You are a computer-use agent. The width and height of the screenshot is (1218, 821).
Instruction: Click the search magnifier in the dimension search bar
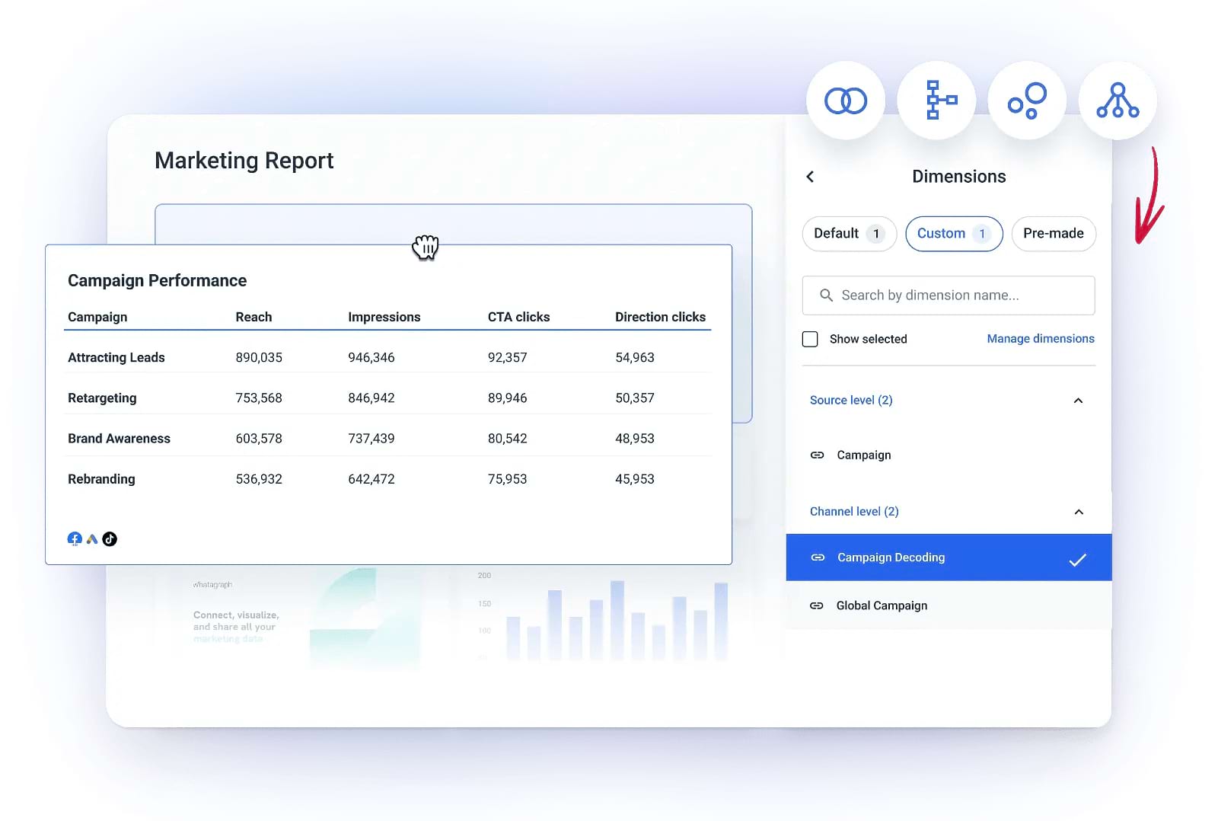point(827,295)
